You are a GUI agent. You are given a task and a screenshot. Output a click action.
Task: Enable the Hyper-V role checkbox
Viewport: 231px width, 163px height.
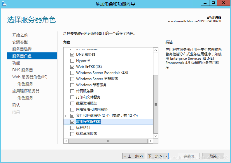72,61
